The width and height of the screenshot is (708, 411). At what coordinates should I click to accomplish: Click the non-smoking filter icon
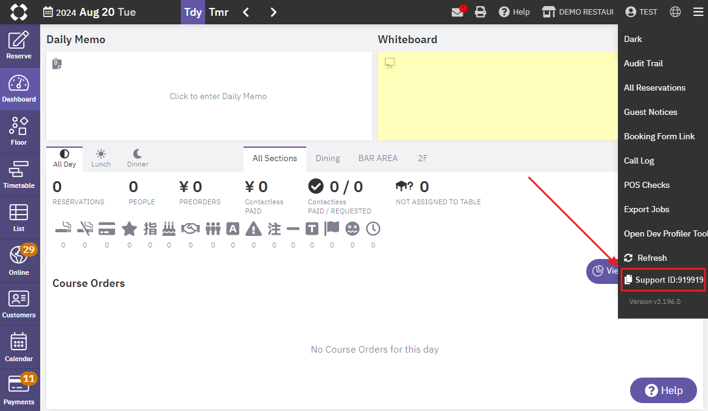pos(85,229)
